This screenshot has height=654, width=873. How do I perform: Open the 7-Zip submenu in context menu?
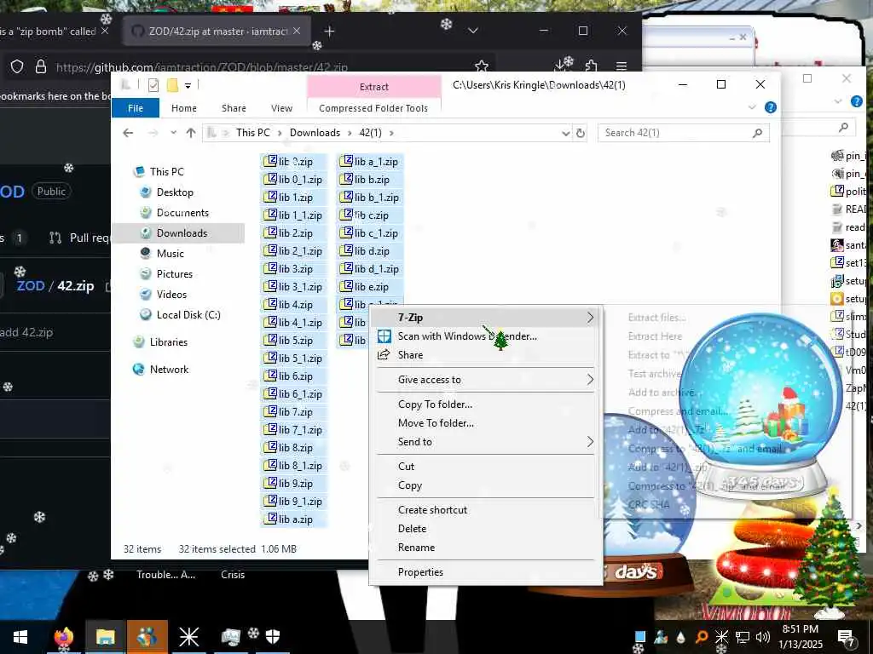pyautogui.click(x=486, y=318)
